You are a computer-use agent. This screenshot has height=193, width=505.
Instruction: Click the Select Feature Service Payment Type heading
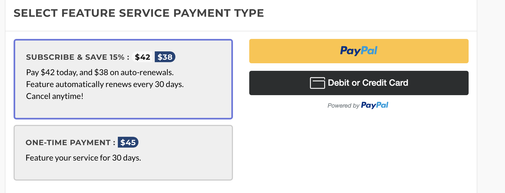click(139, 13)
